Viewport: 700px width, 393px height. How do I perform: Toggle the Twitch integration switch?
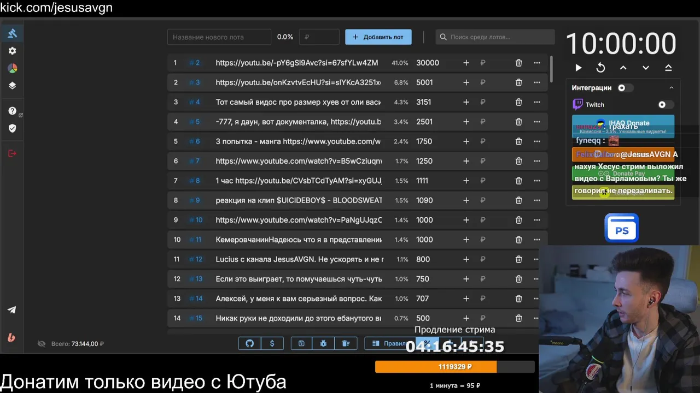point(665,105)
